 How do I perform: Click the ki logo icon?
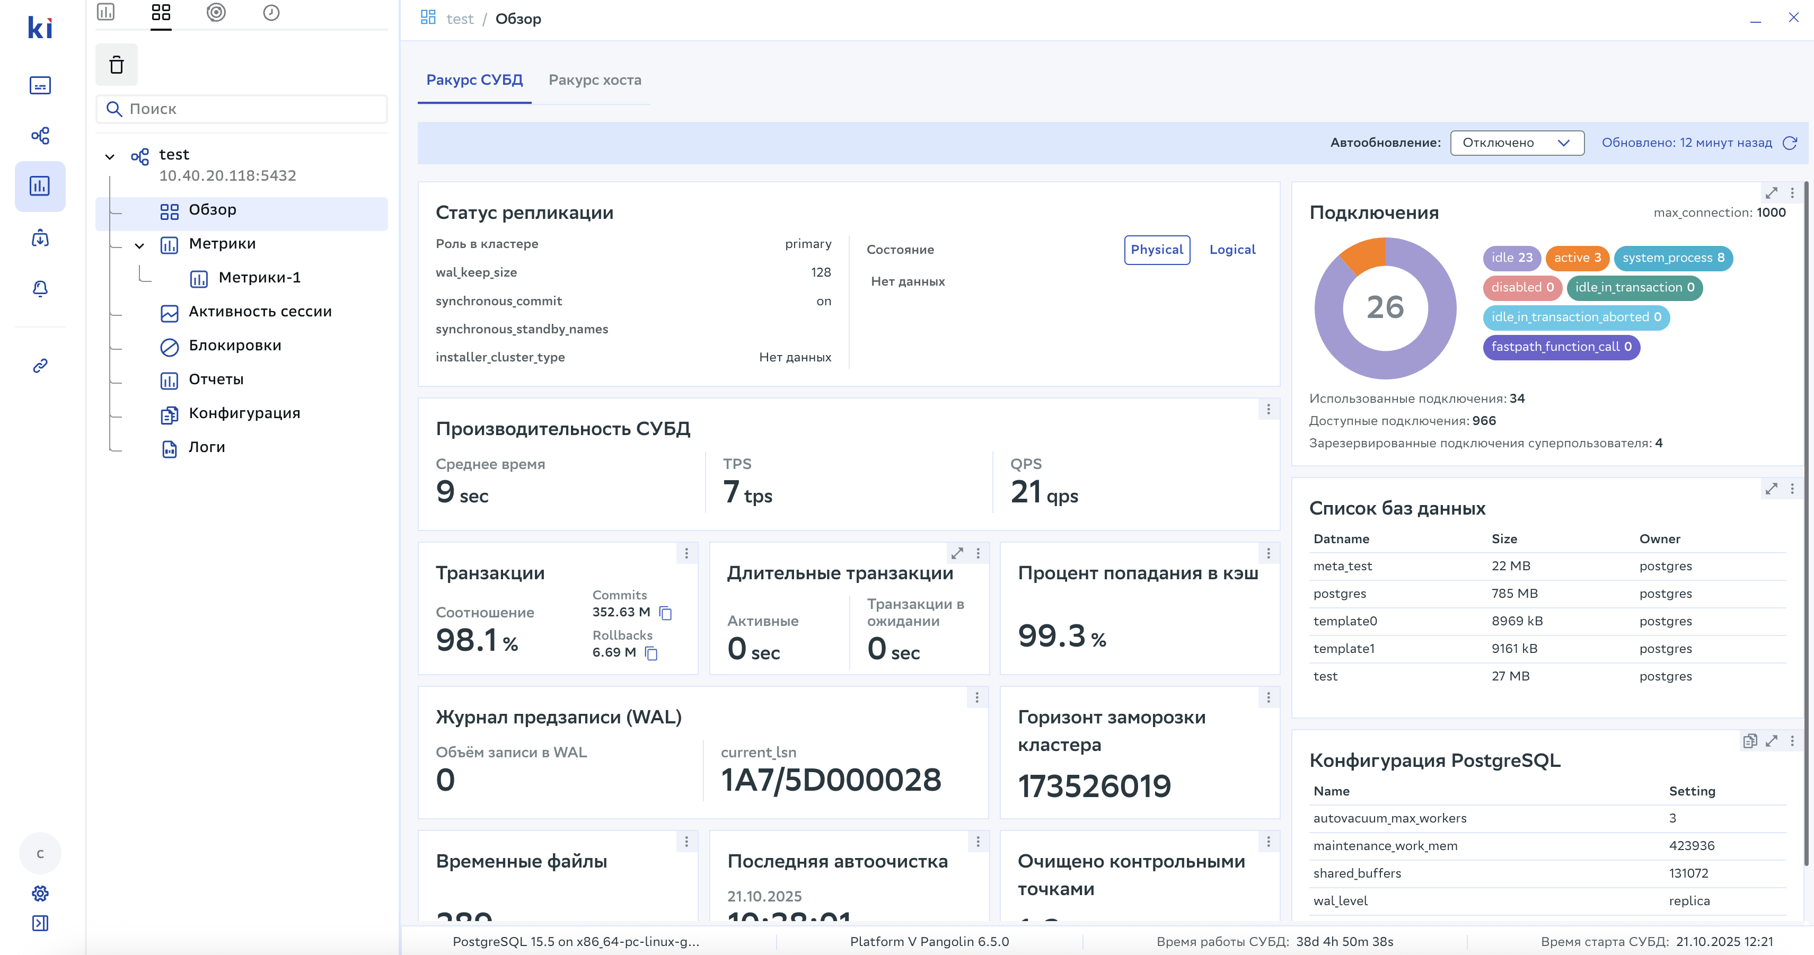tap(40, 28)
